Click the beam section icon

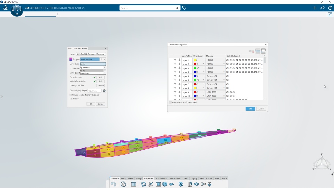point(181,184)
